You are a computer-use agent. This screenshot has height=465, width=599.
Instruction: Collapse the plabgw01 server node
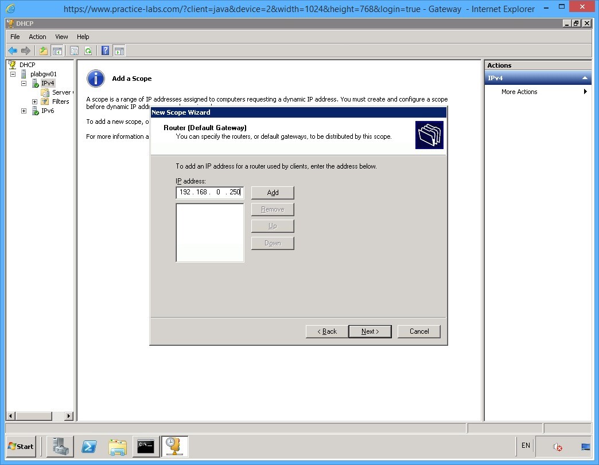click(x=13, y=74)
